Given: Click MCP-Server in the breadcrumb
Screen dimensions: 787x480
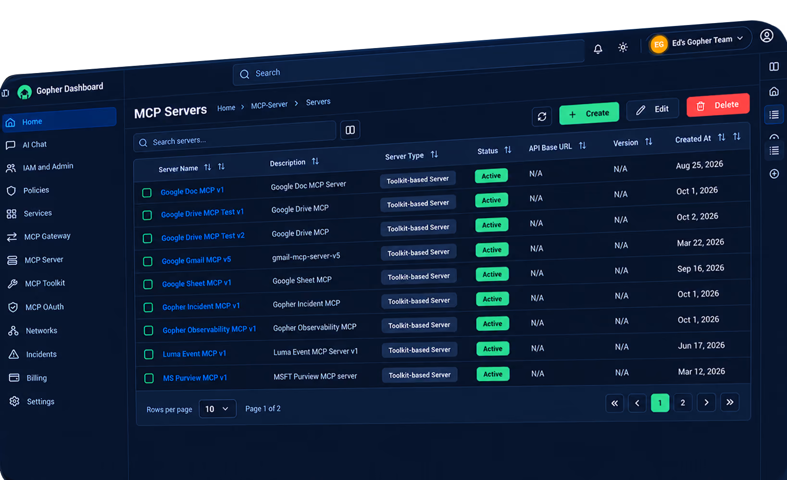Looking at the screenshot, I should click(x=269, y=105).
